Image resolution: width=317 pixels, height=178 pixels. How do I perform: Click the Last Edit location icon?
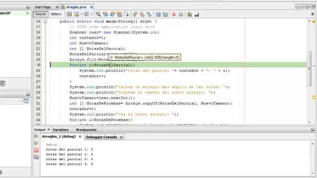(69, 14)
